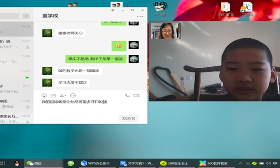Select the 15:07 class group chat
The width and height of the screenshot is (280, 168).
pyautogui.click(x=15, y=44)
